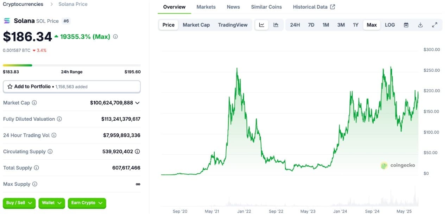Open the Overview tab
The image size is (448, 217).
click(174, 7)
